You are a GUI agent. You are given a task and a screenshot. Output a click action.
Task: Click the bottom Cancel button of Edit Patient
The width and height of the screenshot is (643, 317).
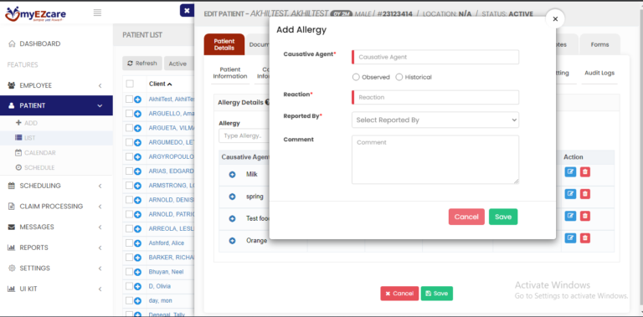(x=399, y=294)
